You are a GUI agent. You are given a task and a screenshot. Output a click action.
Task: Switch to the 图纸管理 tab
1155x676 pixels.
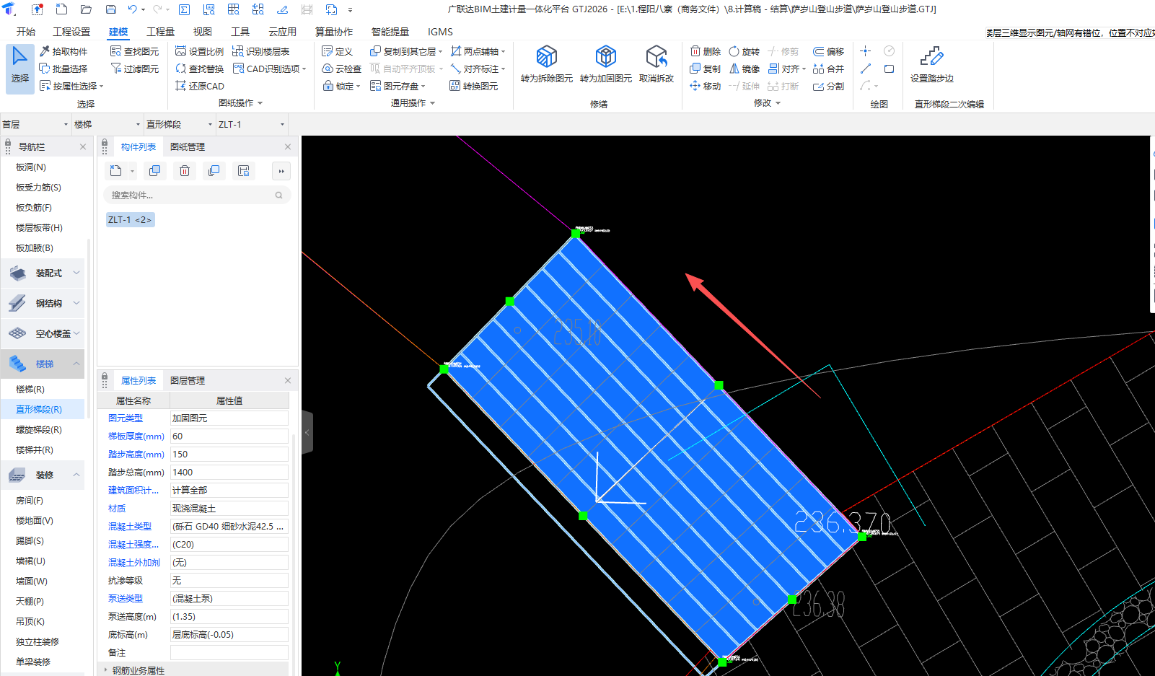point(188,146)
